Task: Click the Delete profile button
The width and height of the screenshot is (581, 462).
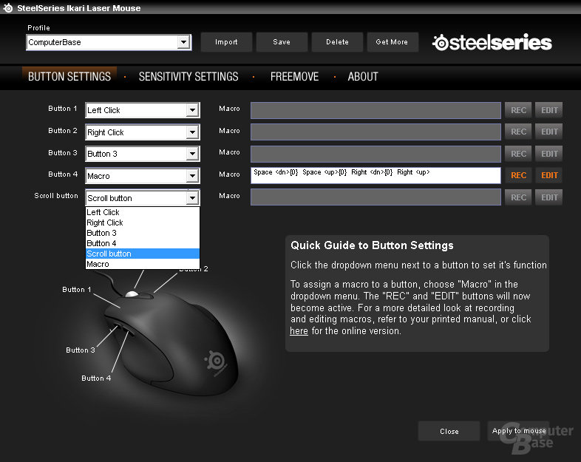Action: tap(337, 42)
